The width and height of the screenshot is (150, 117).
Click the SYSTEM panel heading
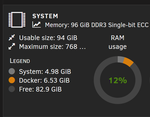click(x=45, y=16)
